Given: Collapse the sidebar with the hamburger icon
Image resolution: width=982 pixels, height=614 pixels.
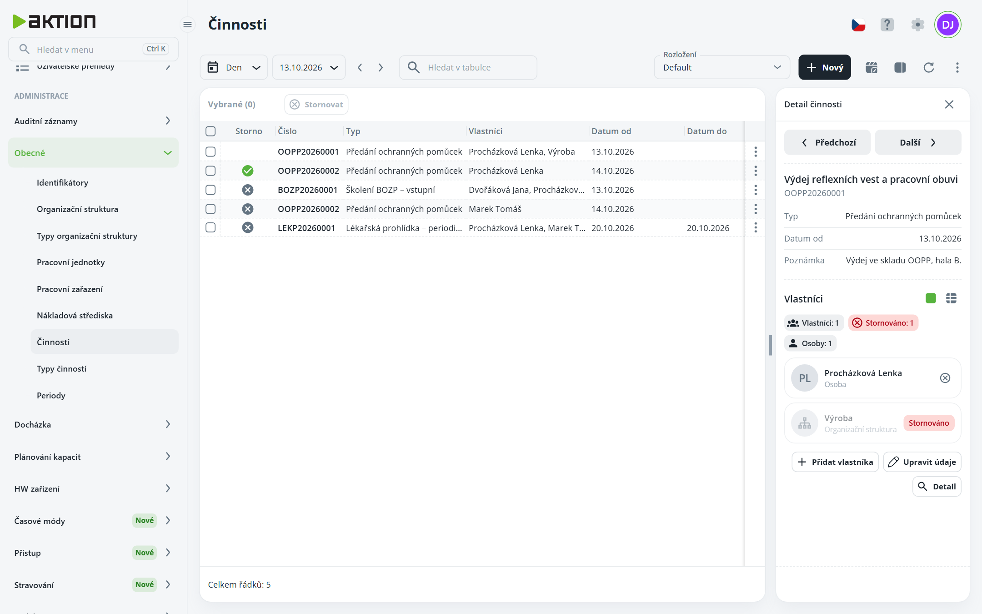Looking at the screenshot, I should click(x=187, y=25).
